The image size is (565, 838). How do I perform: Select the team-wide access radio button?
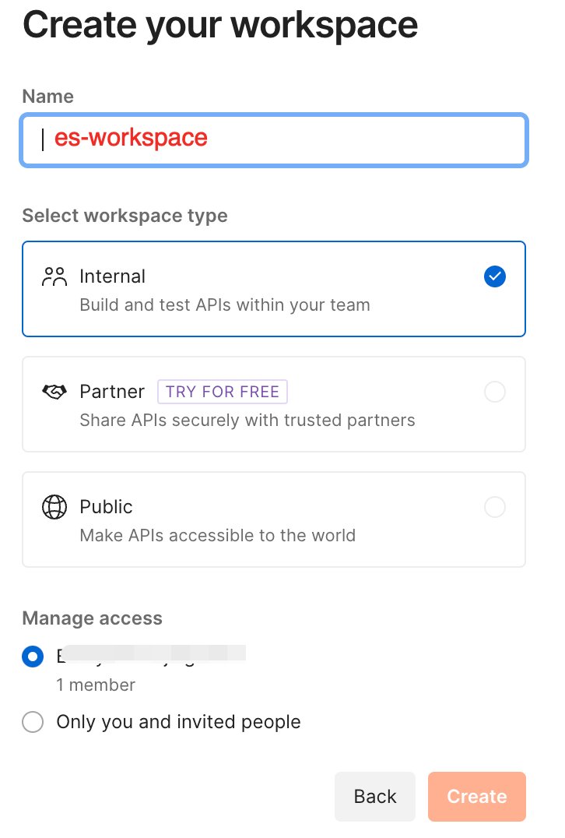[x=33, y=657]
